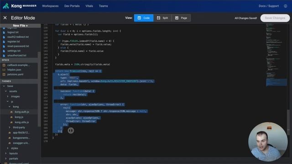Collapse the kong folder
This screenshot has width=292, height=164.
pyautogui.click(x=10, y=107)
